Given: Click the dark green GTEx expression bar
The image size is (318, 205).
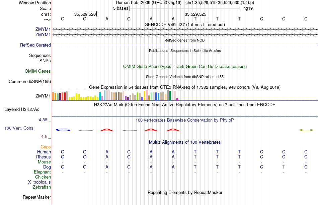Looking at the screenshot, I should point(170,95).
